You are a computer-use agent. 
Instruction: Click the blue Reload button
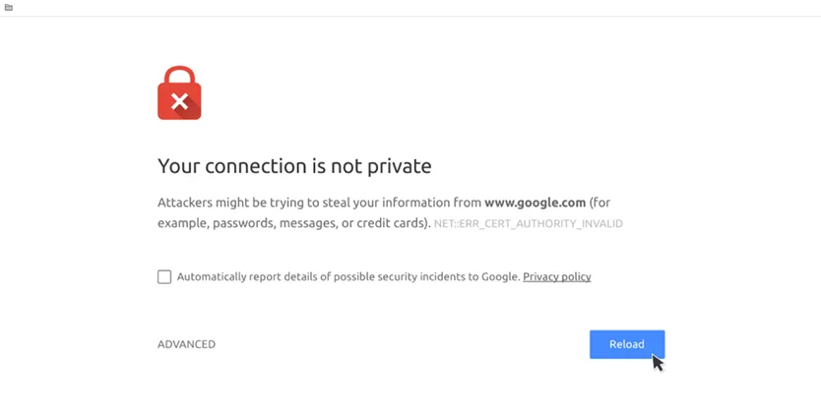(x=627, y=344)
